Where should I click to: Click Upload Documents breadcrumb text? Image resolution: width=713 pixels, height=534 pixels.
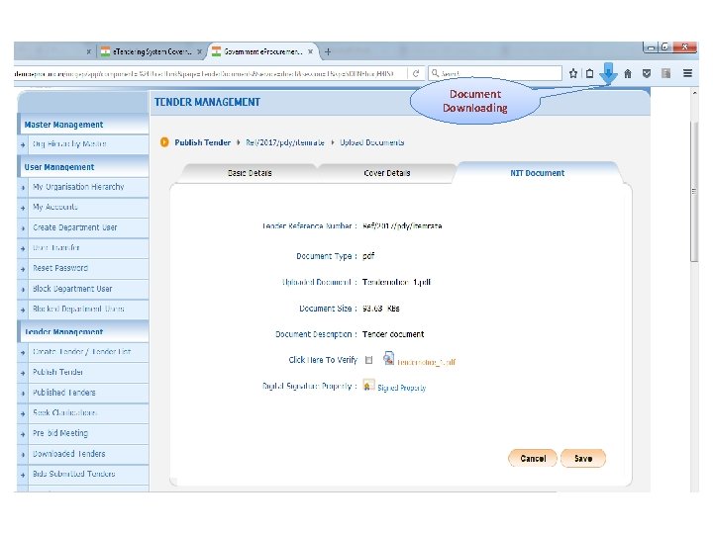click(x=372, y=142)
